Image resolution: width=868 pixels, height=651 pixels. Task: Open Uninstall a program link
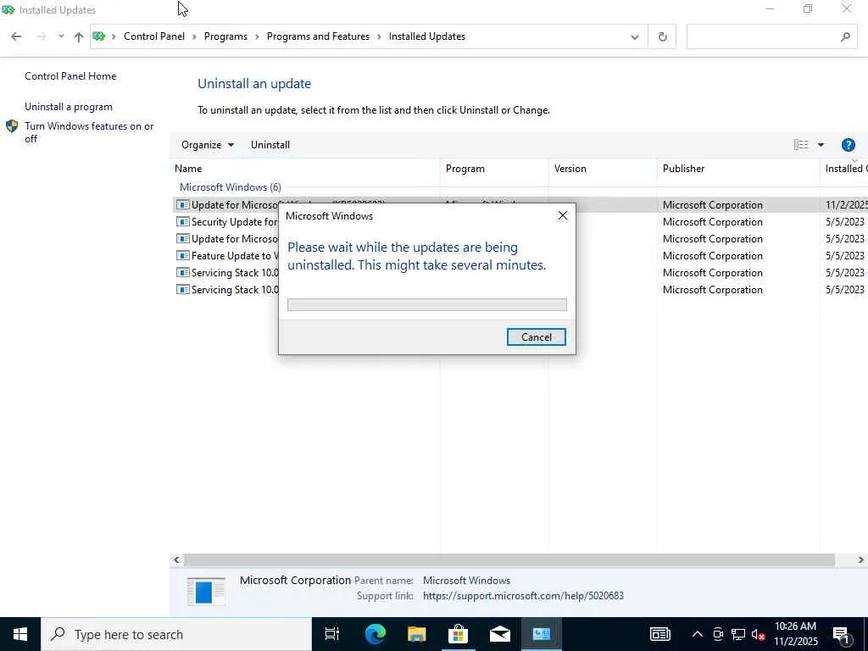69,107
